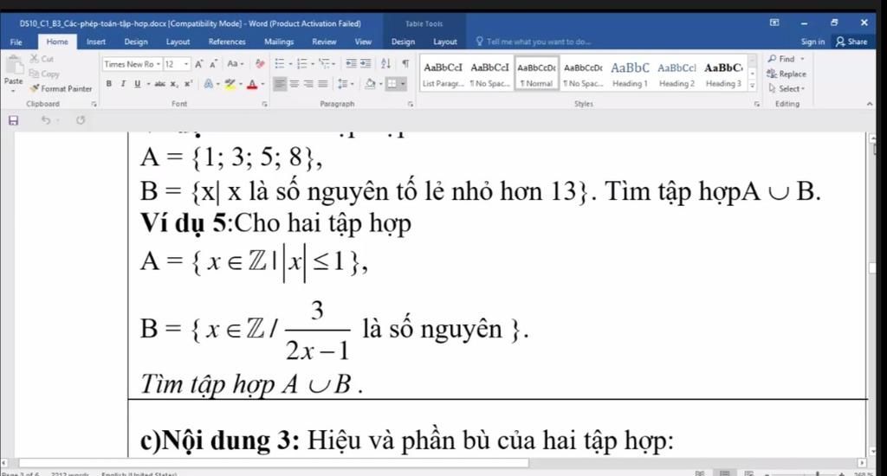Collapse the ribbon with chevron

tap(870, 104)
